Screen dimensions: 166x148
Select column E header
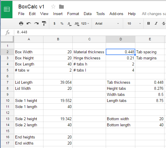[150, 39]
